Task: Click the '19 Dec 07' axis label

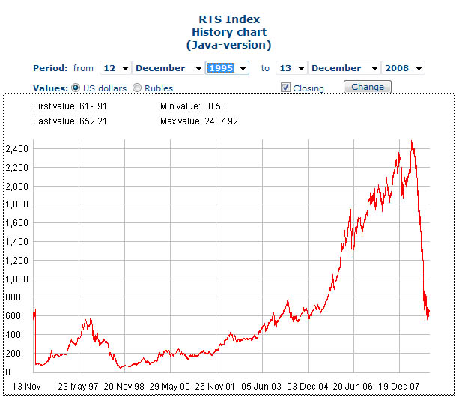Action: (x=399, y=387)
